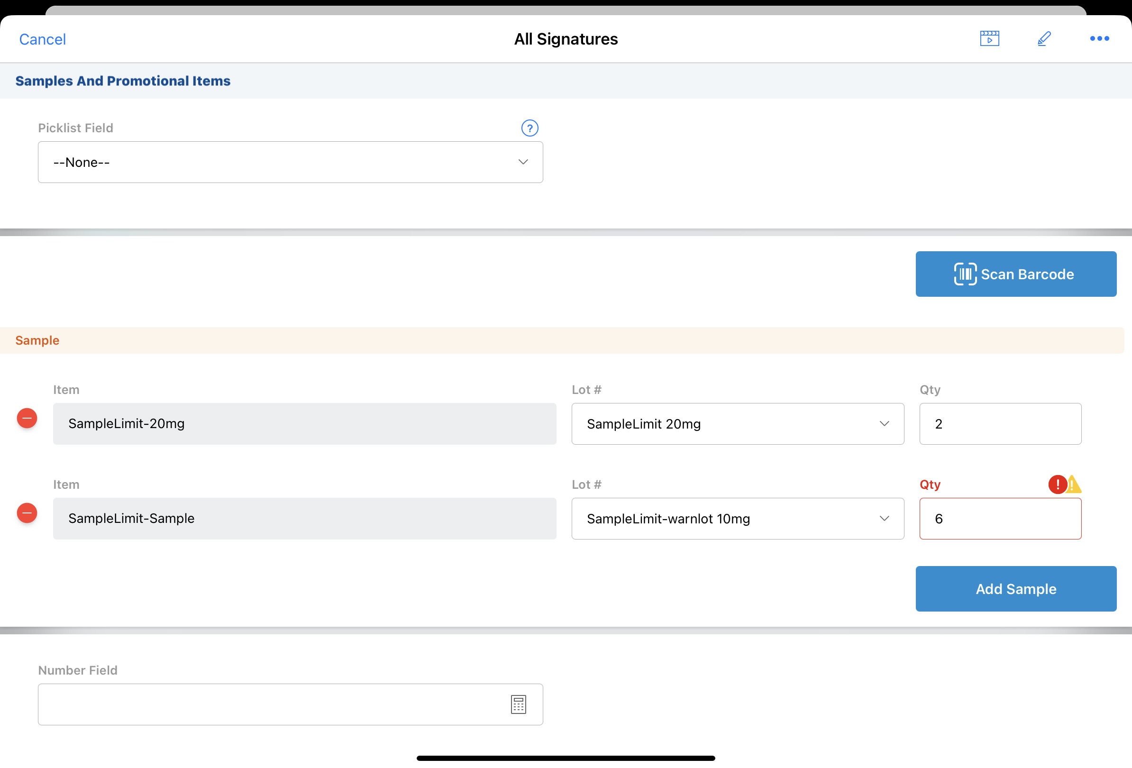Open the SampleLimit 20mg lot dropdown
The width and height of the screenshot is (1132, 768).
(x=738, y=424)
